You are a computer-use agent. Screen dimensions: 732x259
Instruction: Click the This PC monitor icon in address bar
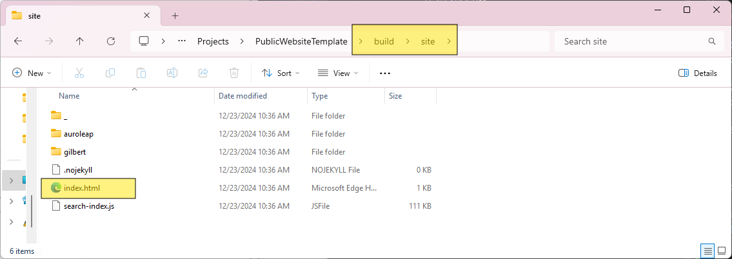[144, 41]
